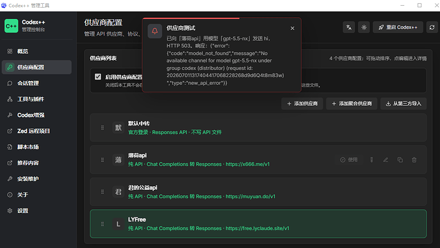440x248 pixels.
Task: Click the https://x666.me/v1 description line
Action: pyautogui.click(x=199, y=164)
